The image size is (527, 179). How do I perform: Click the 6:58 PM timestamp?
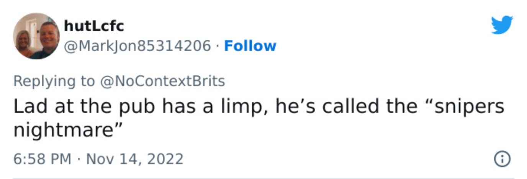coord(42,158)
